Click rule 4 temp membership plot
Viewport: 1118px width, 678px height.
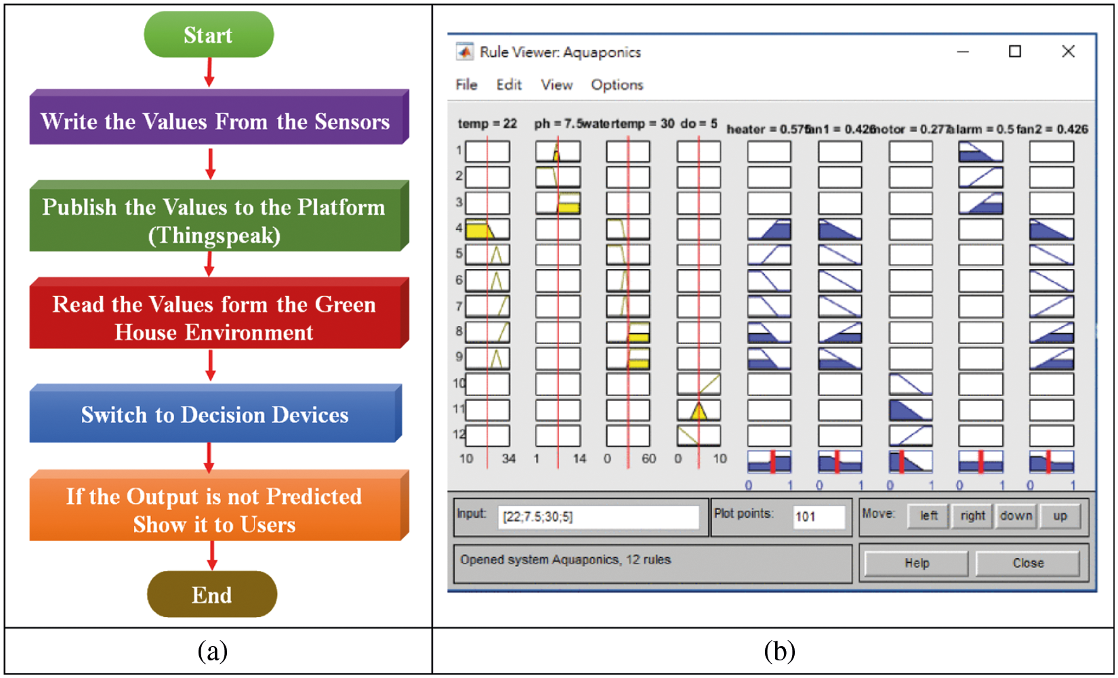(x=488, y=229)
